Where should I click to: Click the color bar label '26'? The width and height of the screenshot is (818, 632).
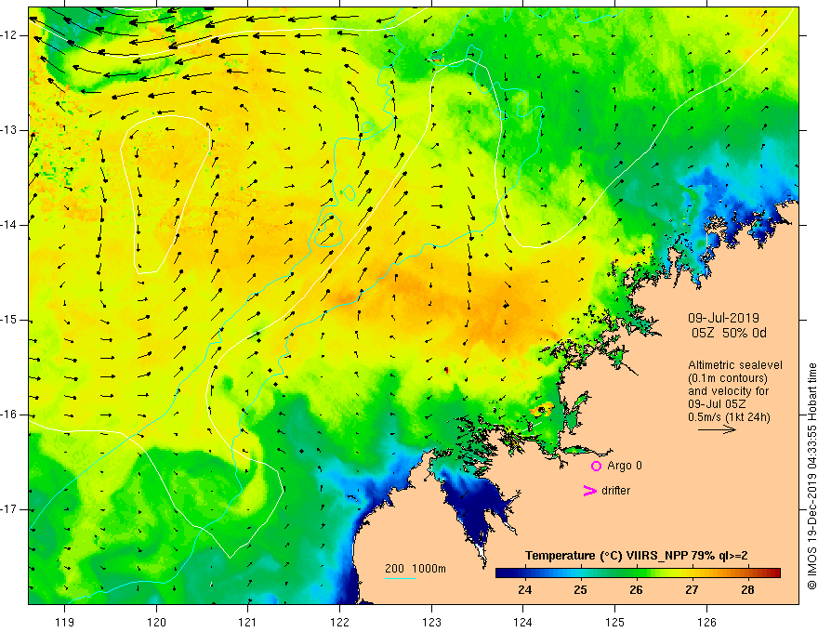click(636, 590)
